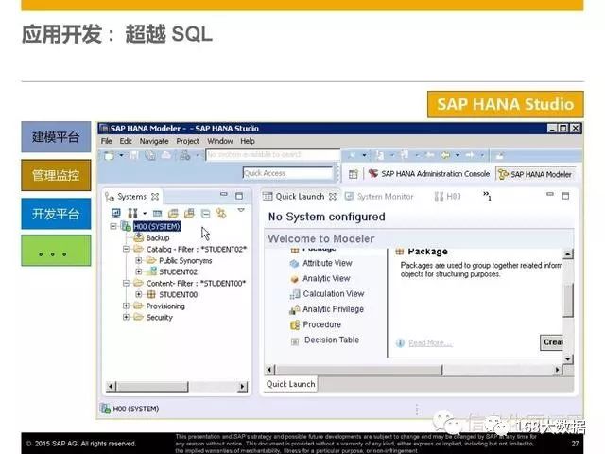Viewport: 605px width, 454px height.
Task: Open SQL console icon in Systems toolbar
Action: [x=157, y=213]
